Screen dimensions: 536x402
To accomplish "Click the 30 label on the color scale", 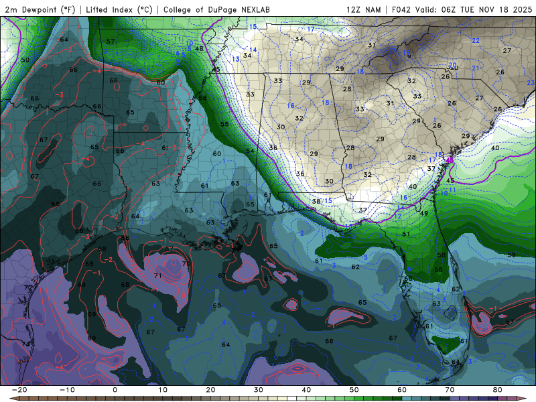I will click(x=259, y=390).
